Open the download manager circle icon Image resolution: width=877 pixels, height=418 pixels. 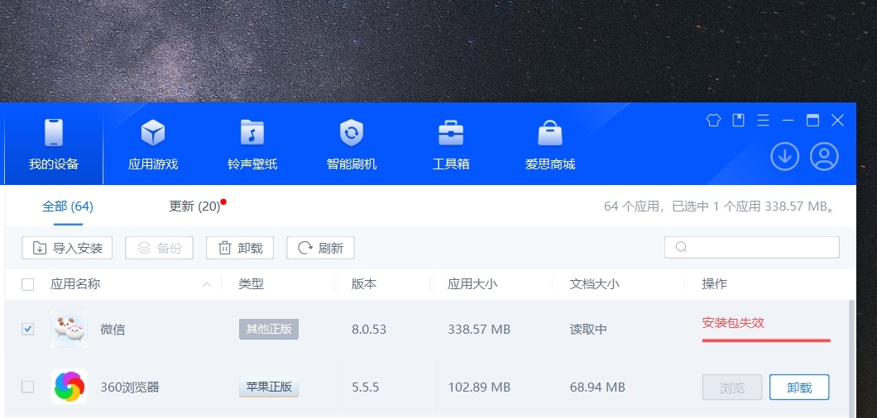coord(784,156)
